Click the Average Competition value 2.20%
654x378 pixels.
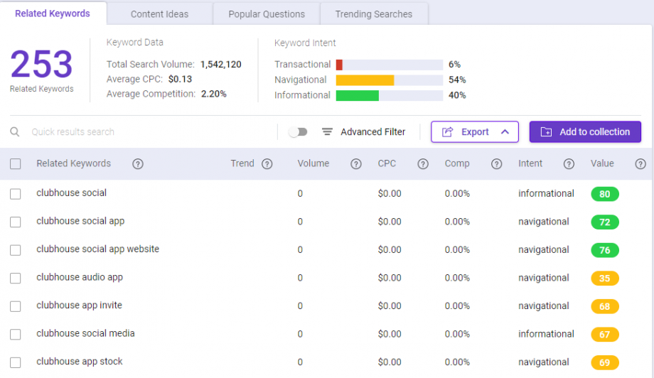tap(213, 94)
